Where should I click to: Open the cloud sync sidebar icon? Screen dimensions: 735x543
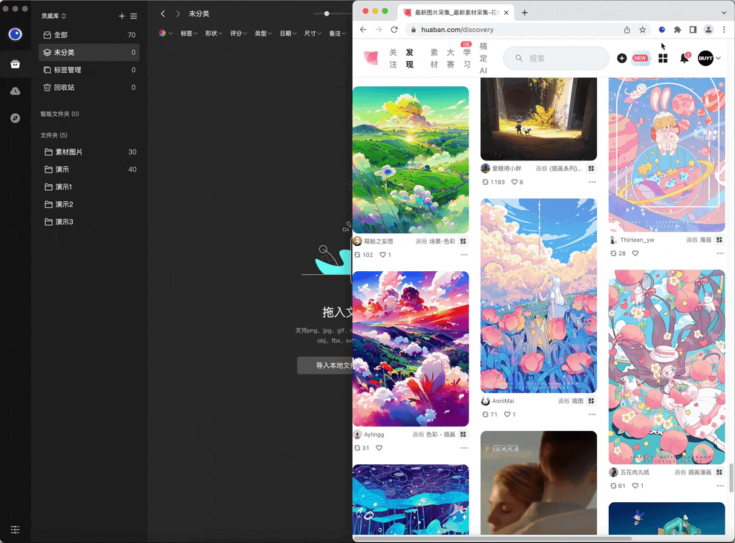(x=15, y=91)
